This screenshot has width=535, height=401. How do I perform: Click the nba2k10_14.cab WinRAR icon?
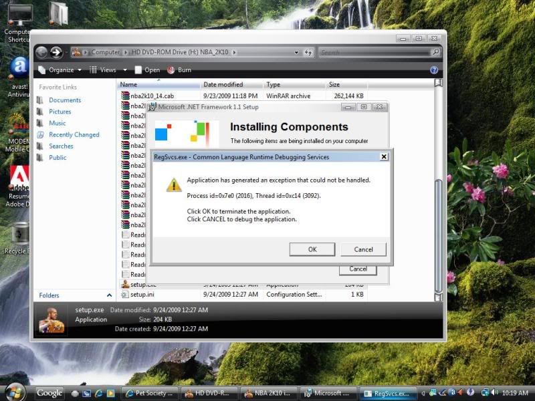(125, 96)
